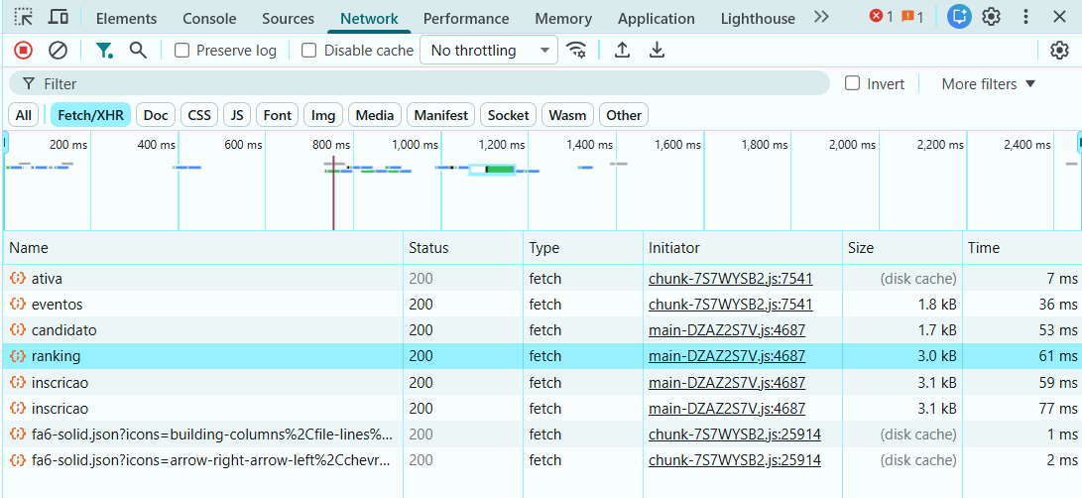The image size is (1082, 498).
Task: Open chunk-7S7WYSB2.js:25914 initiator for building-columns request
Action: pyautogui.click(x=735, y=435)
